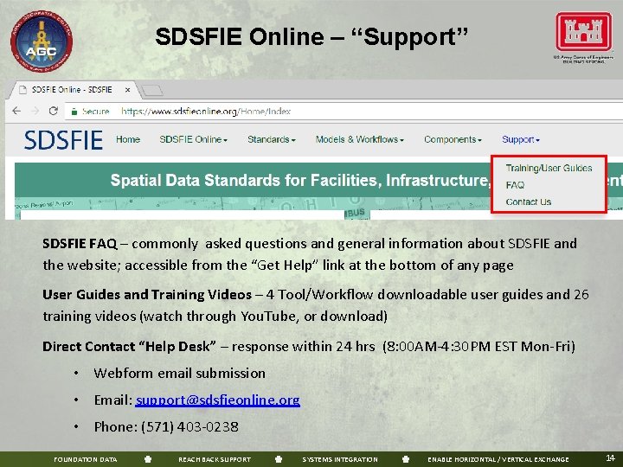Click 'Direct Contact "Help Desk"' text
Viewport: 623px width, 467px height.
coord(129,346)
